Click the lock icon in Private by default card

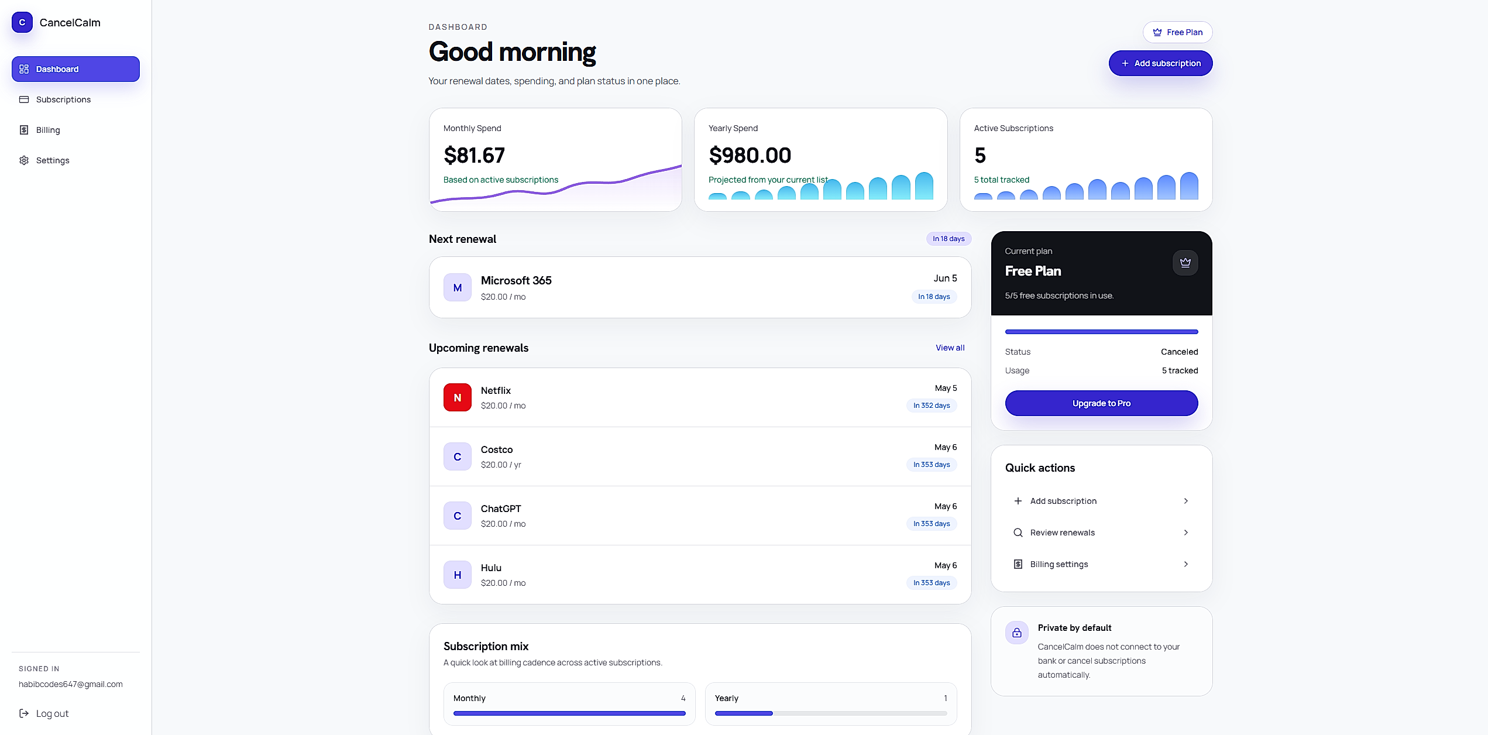tap(1017, 633)
